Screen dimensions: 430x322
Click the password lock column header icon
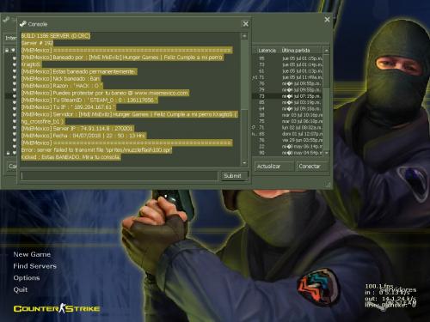7,51
